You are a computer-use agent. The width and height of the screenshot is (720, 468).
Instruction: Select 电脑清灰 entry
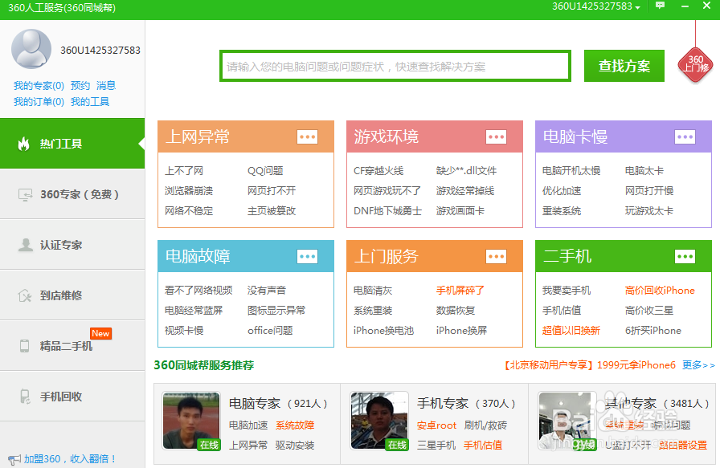(x=373, y=291)
